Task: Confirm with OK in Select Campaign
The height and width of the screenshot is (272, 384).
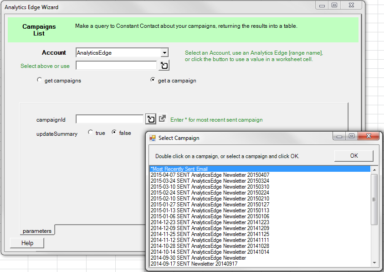Action: 354,156
